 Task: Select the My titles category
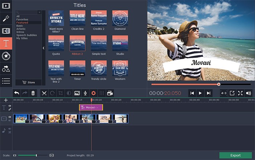22,38
